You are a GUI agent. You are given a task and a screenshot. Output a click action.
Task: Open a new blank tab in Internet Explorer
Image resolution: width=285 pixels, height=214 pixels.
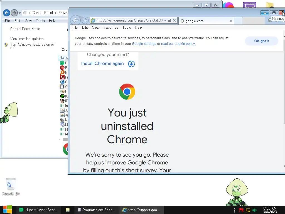pyautogui.click(x=238, y=21)
